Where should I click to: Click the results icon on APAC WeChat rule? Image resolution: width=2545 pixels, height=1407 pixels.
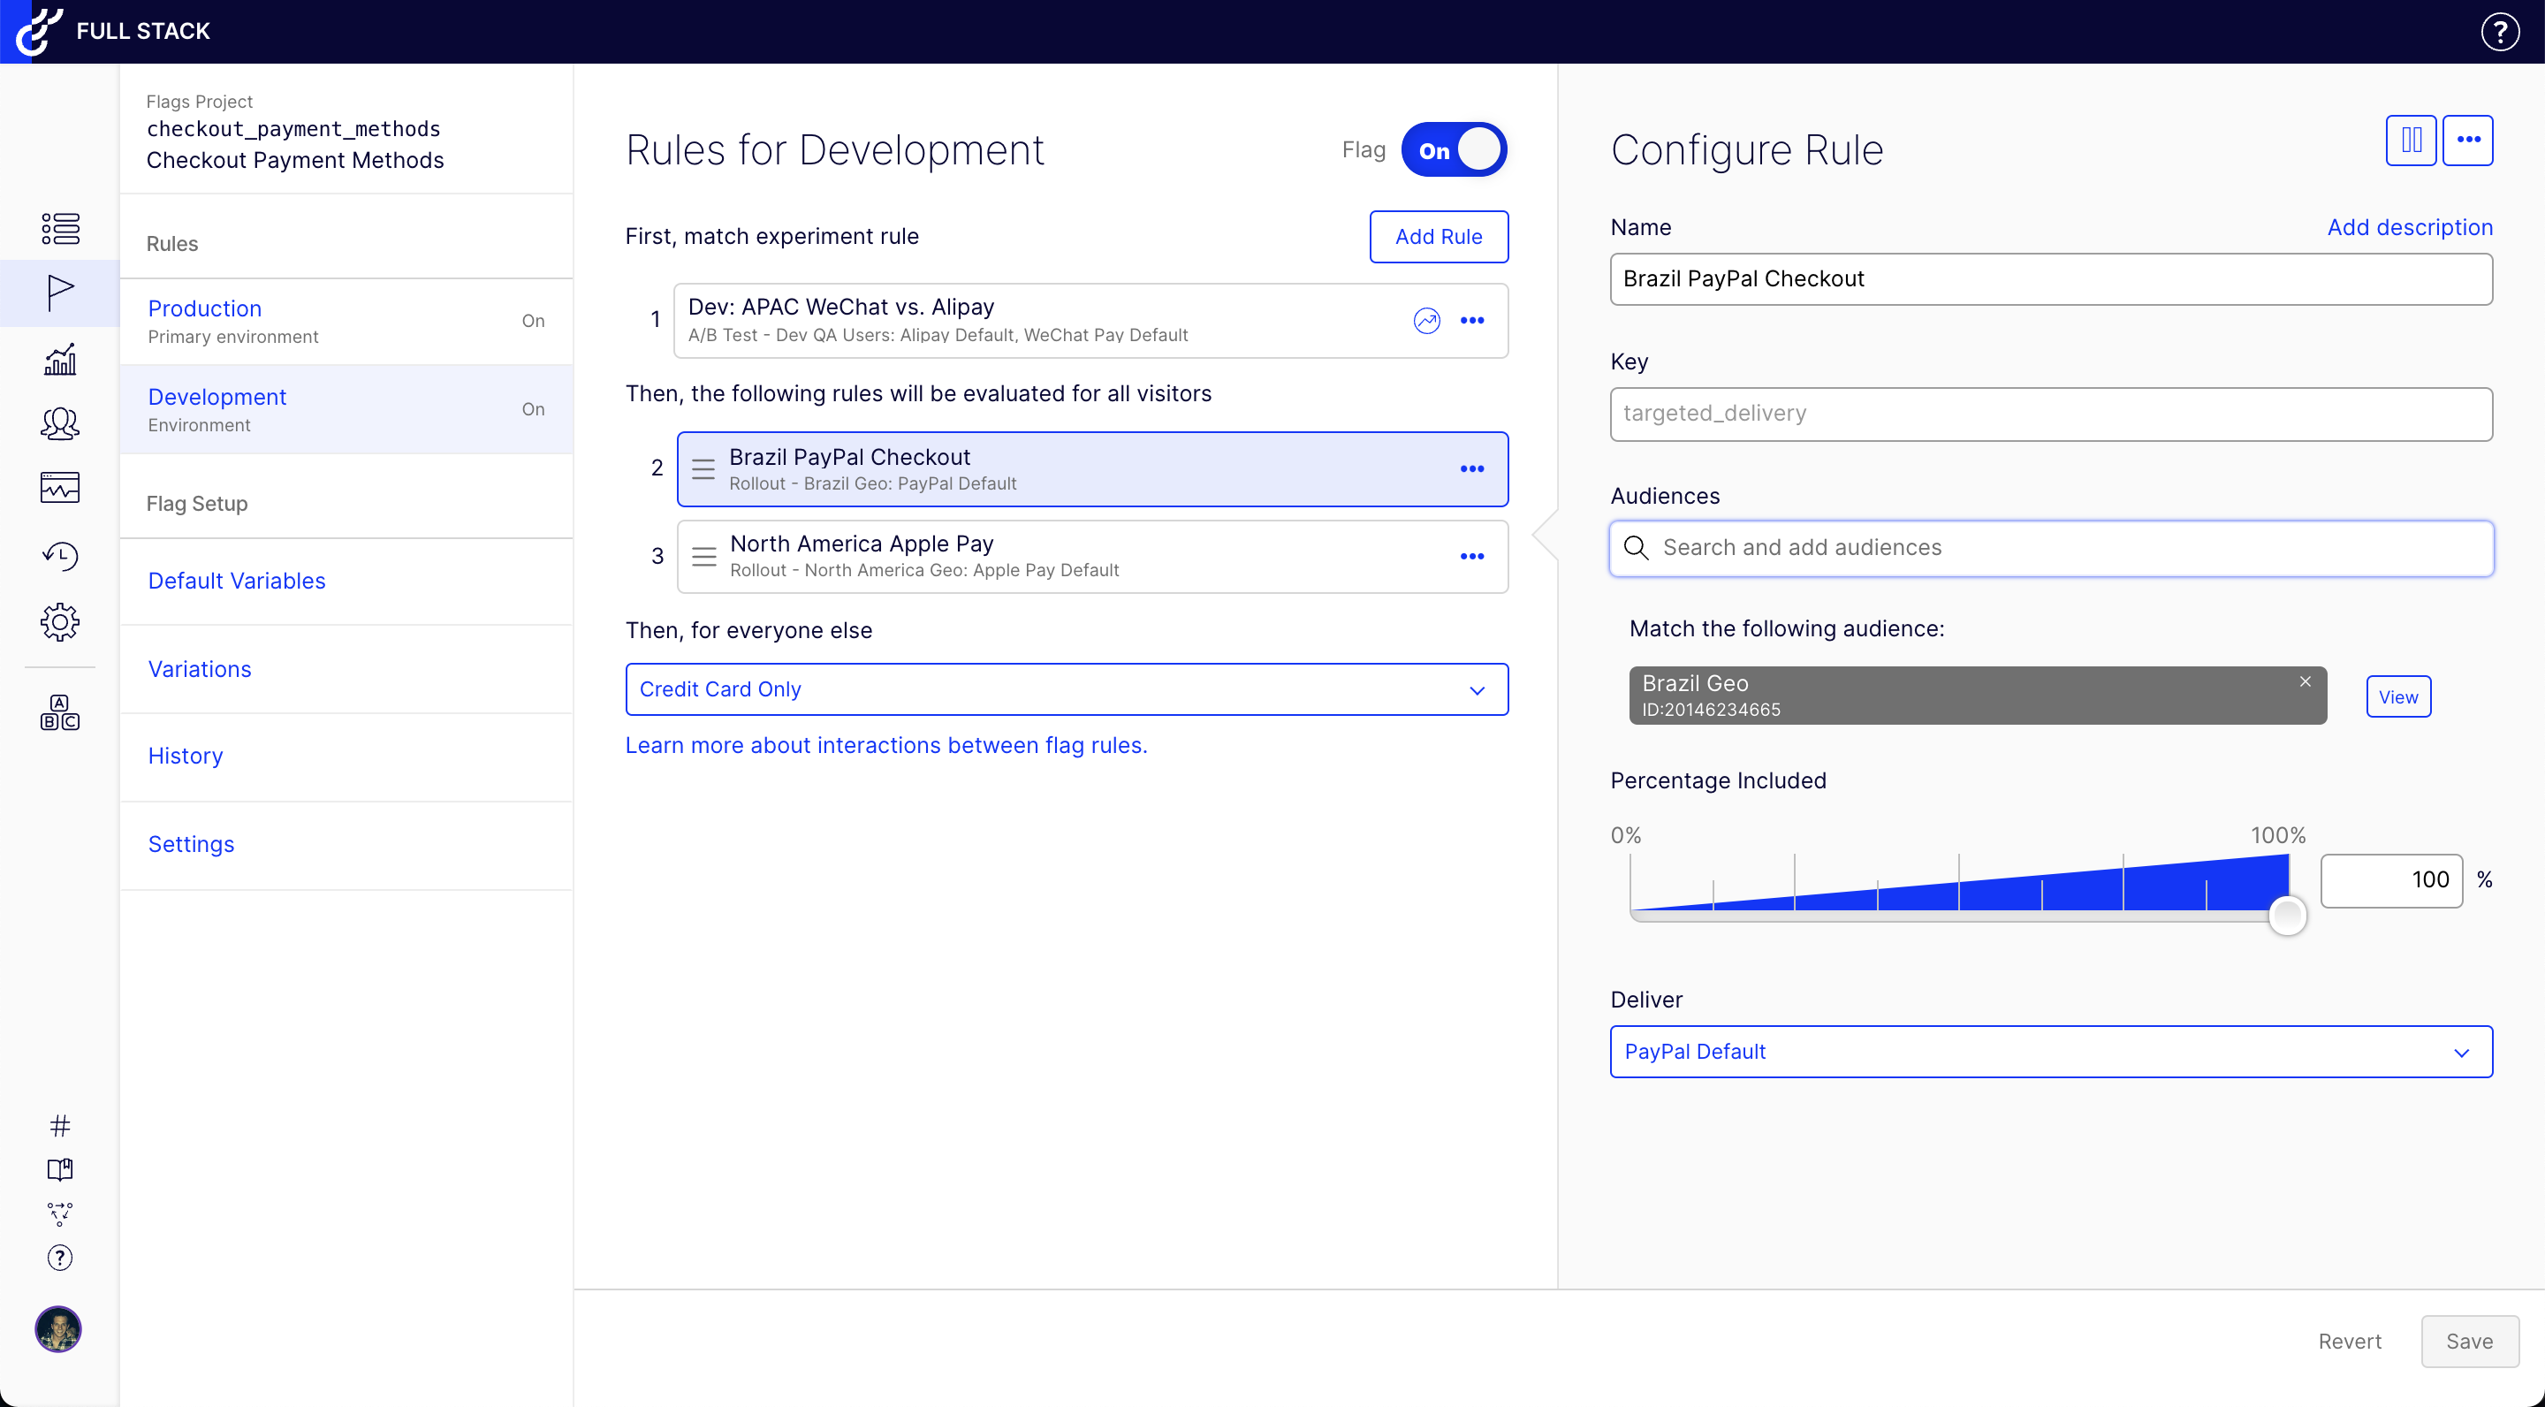1425,320
